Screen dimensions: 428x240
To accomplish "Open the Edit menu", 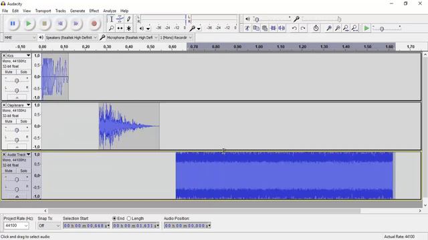I will pos(15,11).
